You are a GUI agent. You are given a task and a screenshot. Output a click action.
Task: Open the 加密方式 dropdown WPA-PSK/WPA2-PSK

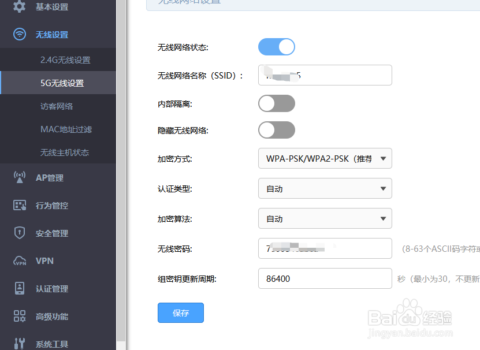(325, 158)
